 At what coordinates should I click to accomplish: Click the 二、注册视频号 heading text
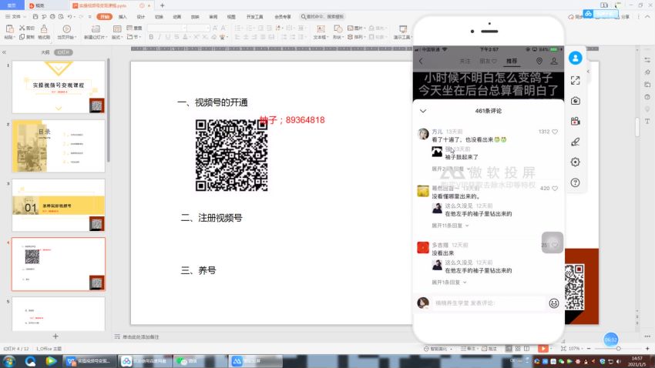click(211, 218)
